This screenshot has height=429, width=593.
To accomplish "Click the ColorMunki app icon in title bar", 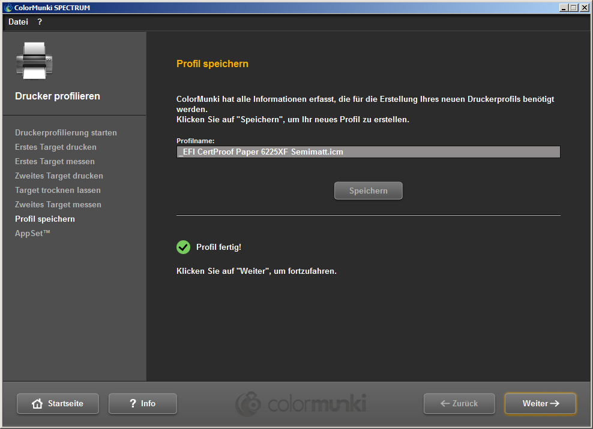I will [x=8, y=8].
